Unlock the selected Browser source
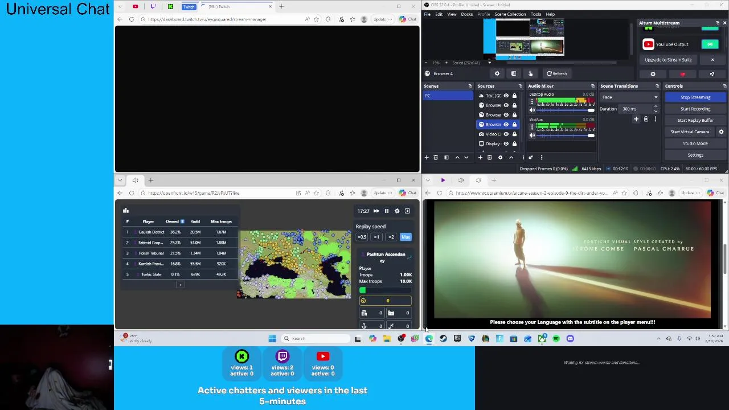 [514, 124]
